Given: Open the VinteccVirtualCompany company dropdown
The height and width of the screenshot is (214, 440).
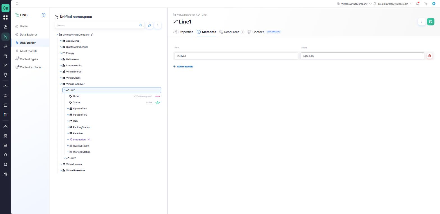Looking at the screenshot, I should pos(354,4).
